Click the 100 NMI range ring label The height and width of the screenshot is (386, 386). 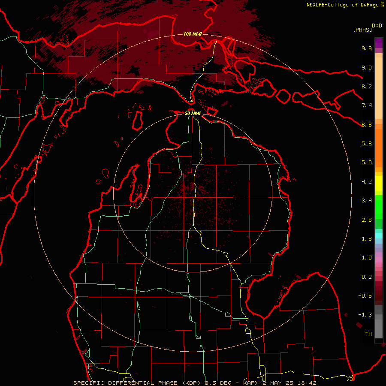pyautogui.click(x=193, y=34)
